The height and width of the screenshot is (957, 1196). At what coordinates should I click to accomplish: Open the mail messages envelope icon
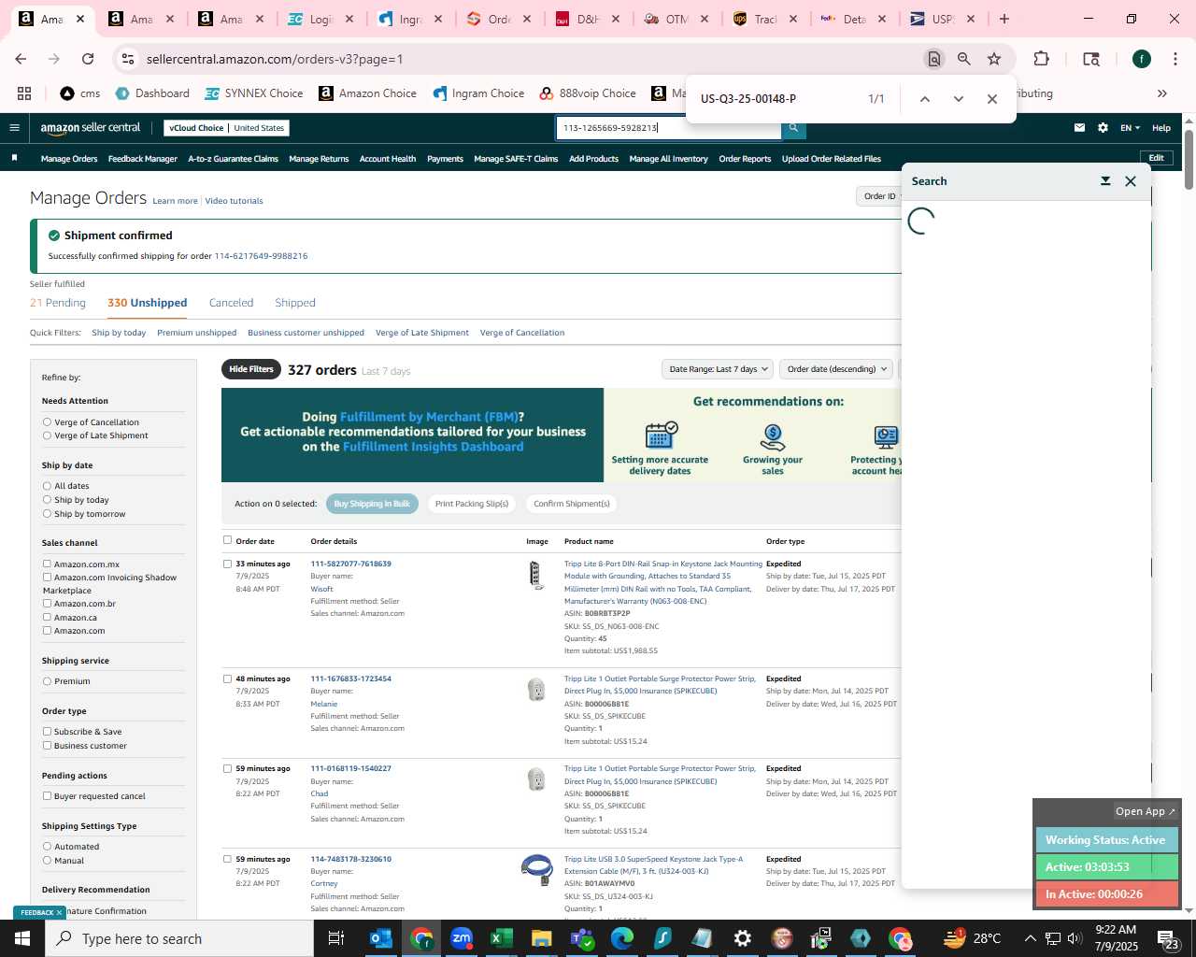point(1079,128)
